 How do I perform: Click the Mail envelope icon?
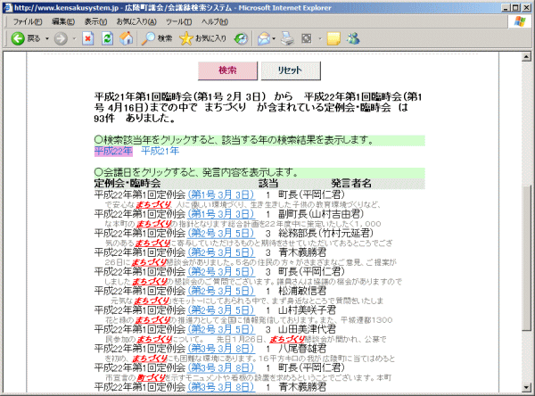tap(264, 38)
